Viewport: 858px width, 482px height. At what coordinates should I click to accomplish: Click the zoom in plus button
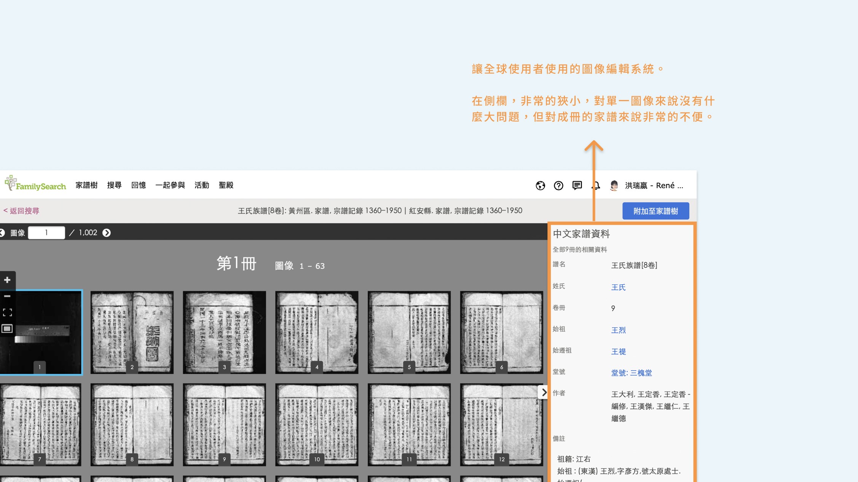point(7,280)
